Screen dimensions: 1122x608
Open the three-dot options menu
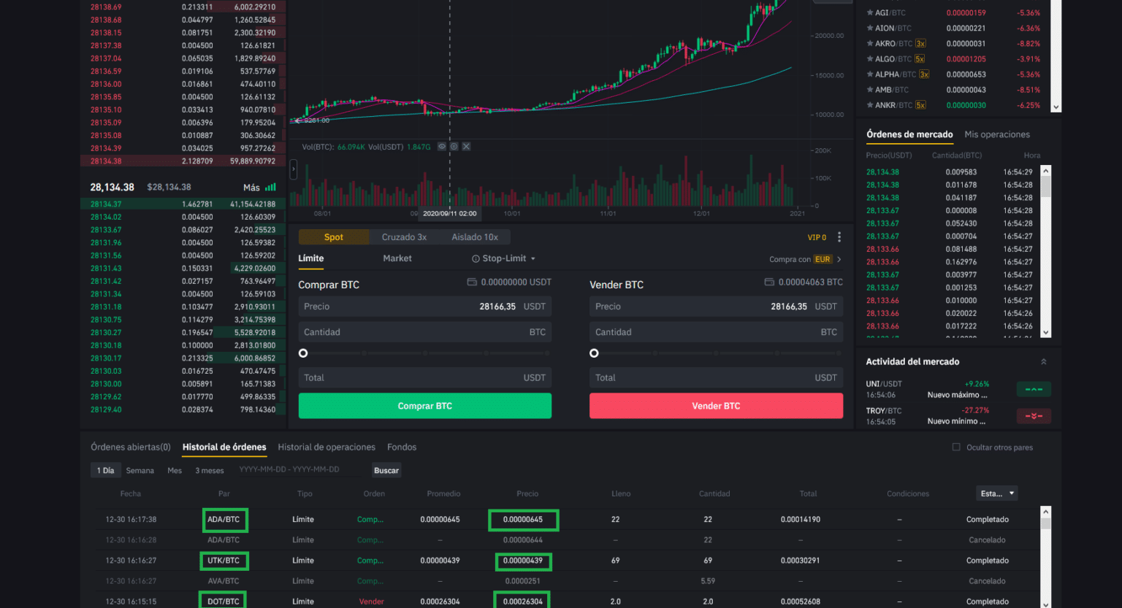(x=839, y=237)
